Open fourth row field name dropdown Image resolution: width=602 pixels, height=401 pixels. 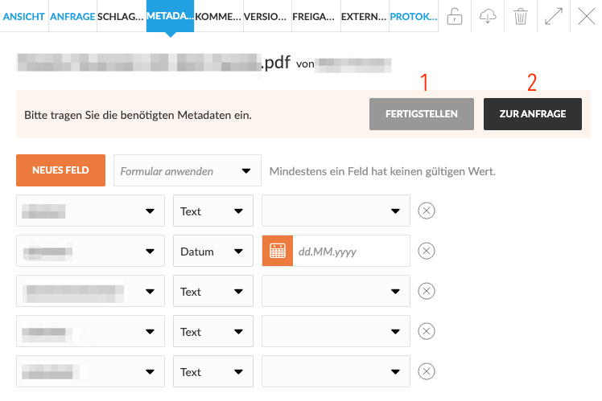(90, 331)
